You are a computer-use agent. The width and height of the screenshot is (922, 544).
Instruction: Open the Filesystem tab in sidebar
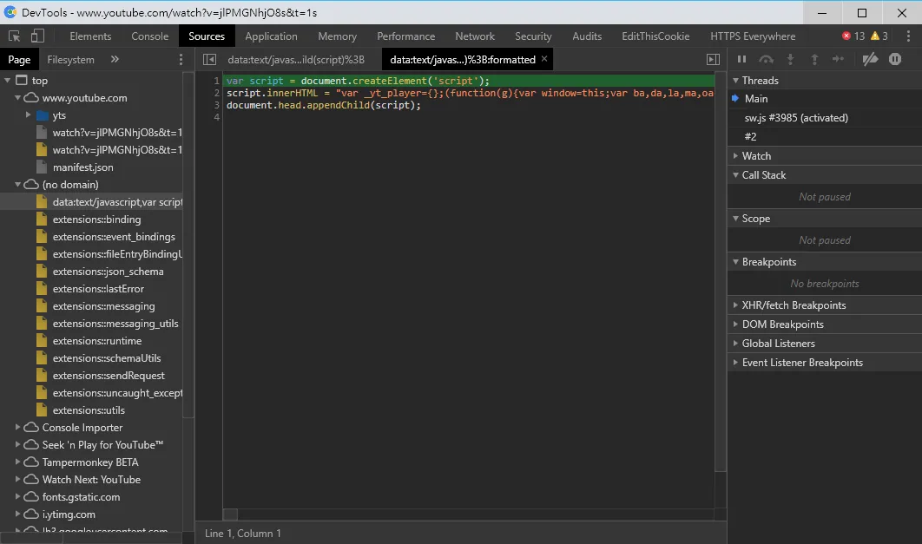coord(70,59)
